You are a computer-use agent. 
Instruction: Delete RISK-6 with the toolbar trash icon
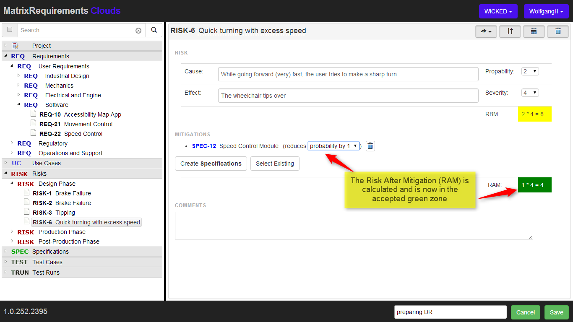point(558,31)
